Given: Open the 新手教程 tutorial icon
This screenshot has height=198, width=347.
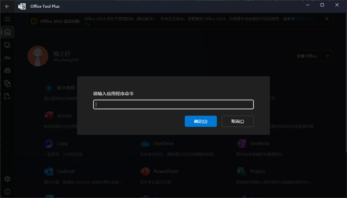Looking at the screenshot, I should pyautogui.click(x=49, y=88).
